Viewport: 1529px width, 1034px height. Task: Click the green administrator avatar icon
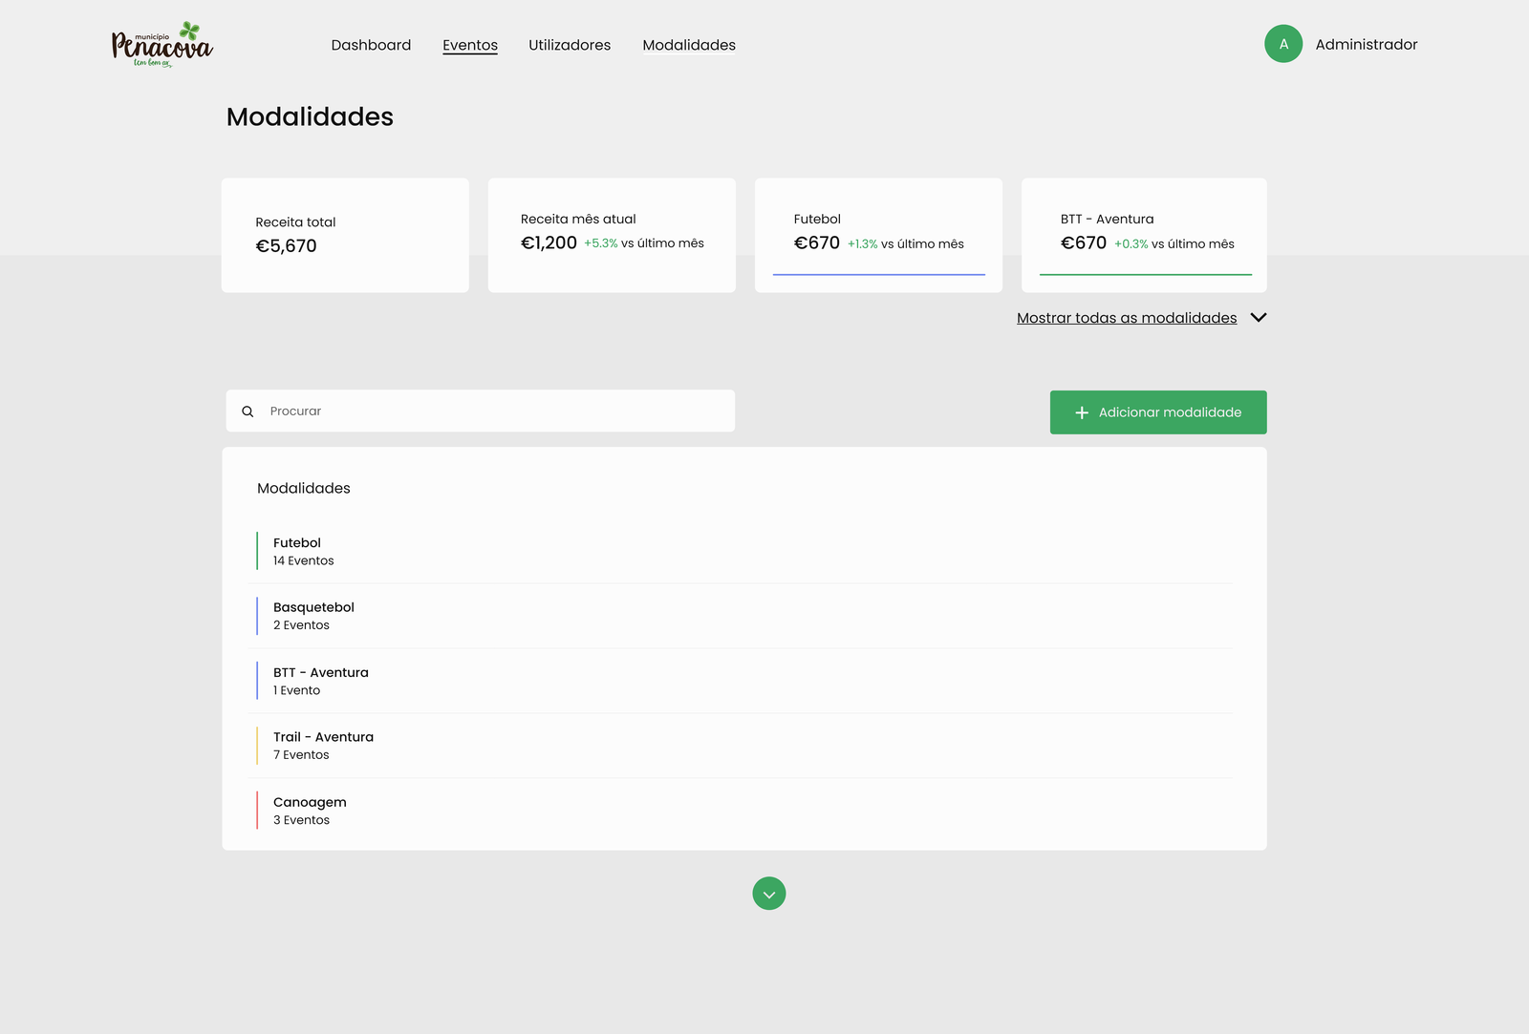pos(1282,44)
